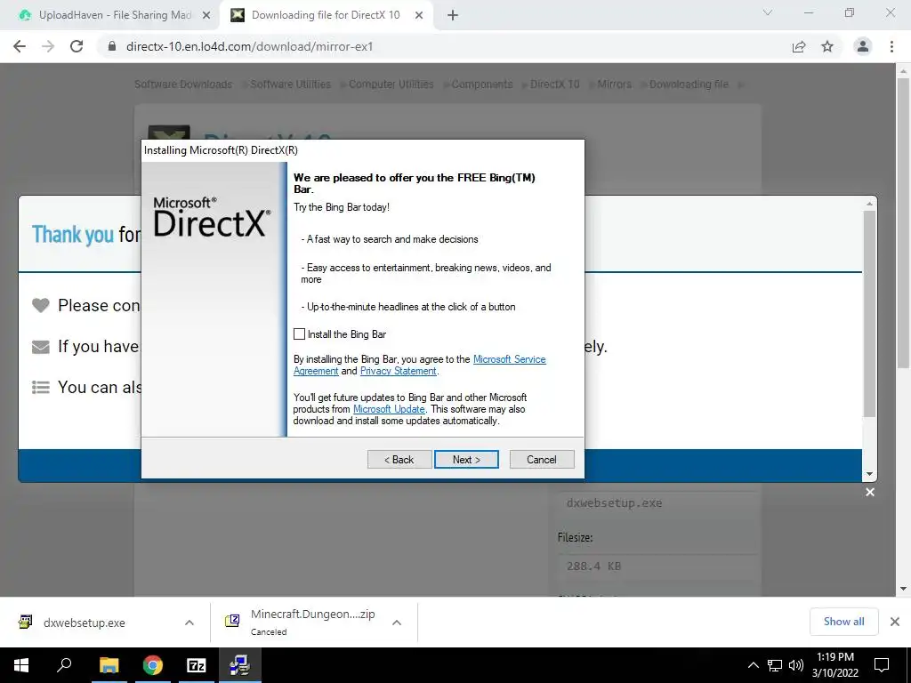
Task: Click the browser forward arrow
Action: point(48,46)
